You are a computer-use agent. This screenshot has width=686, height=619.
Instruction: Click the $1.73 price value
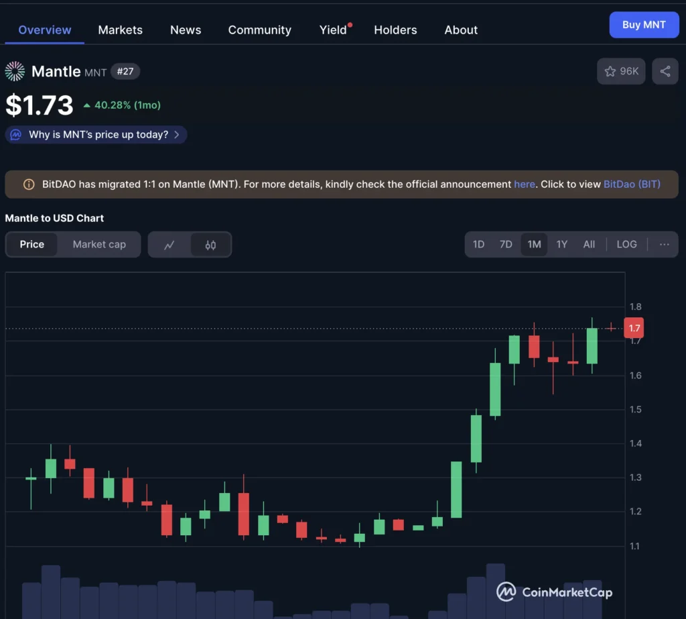(40, 105)
